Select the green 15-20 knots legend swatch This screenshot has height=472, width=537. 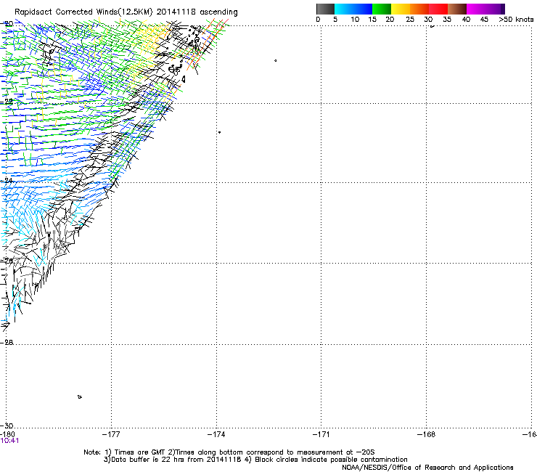382,9
